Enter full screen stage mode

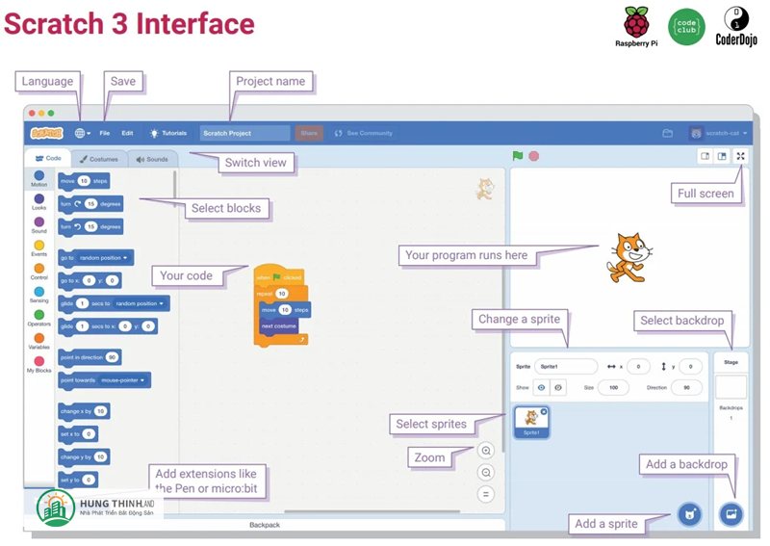point(740,156)
